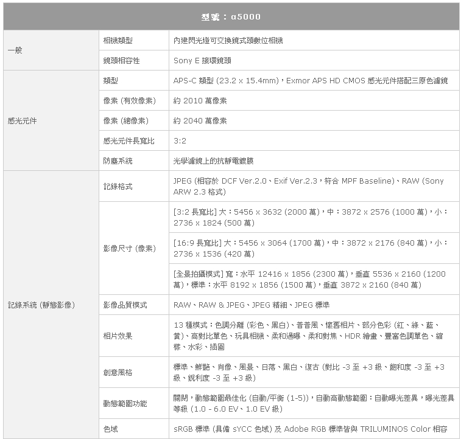Click the 鏡頭相容性 label
Image resolution: width=461 pixels, height=439 pixels.
121,60
